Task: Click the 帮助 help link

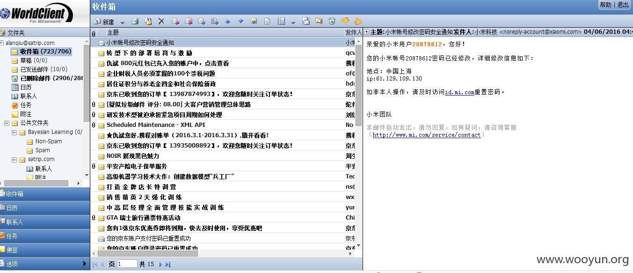Action: [x=605, y=5]
